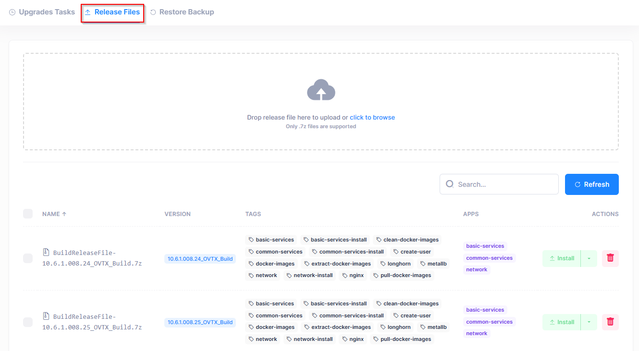Open the Upgrades Tasks tab

pyautogui.click(x=42, y=12)
